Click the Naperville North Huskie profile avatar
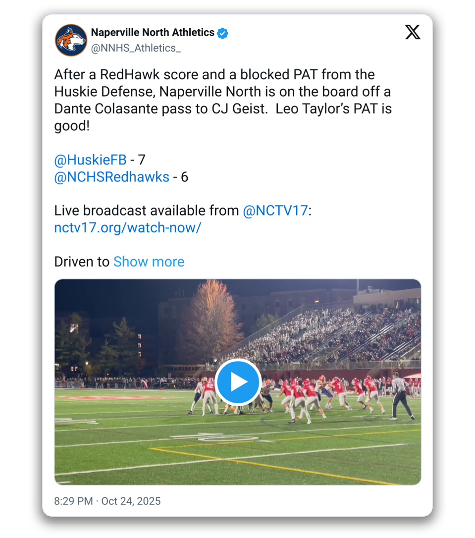This screenshot has width=475, height=538. tap(71, 40)
